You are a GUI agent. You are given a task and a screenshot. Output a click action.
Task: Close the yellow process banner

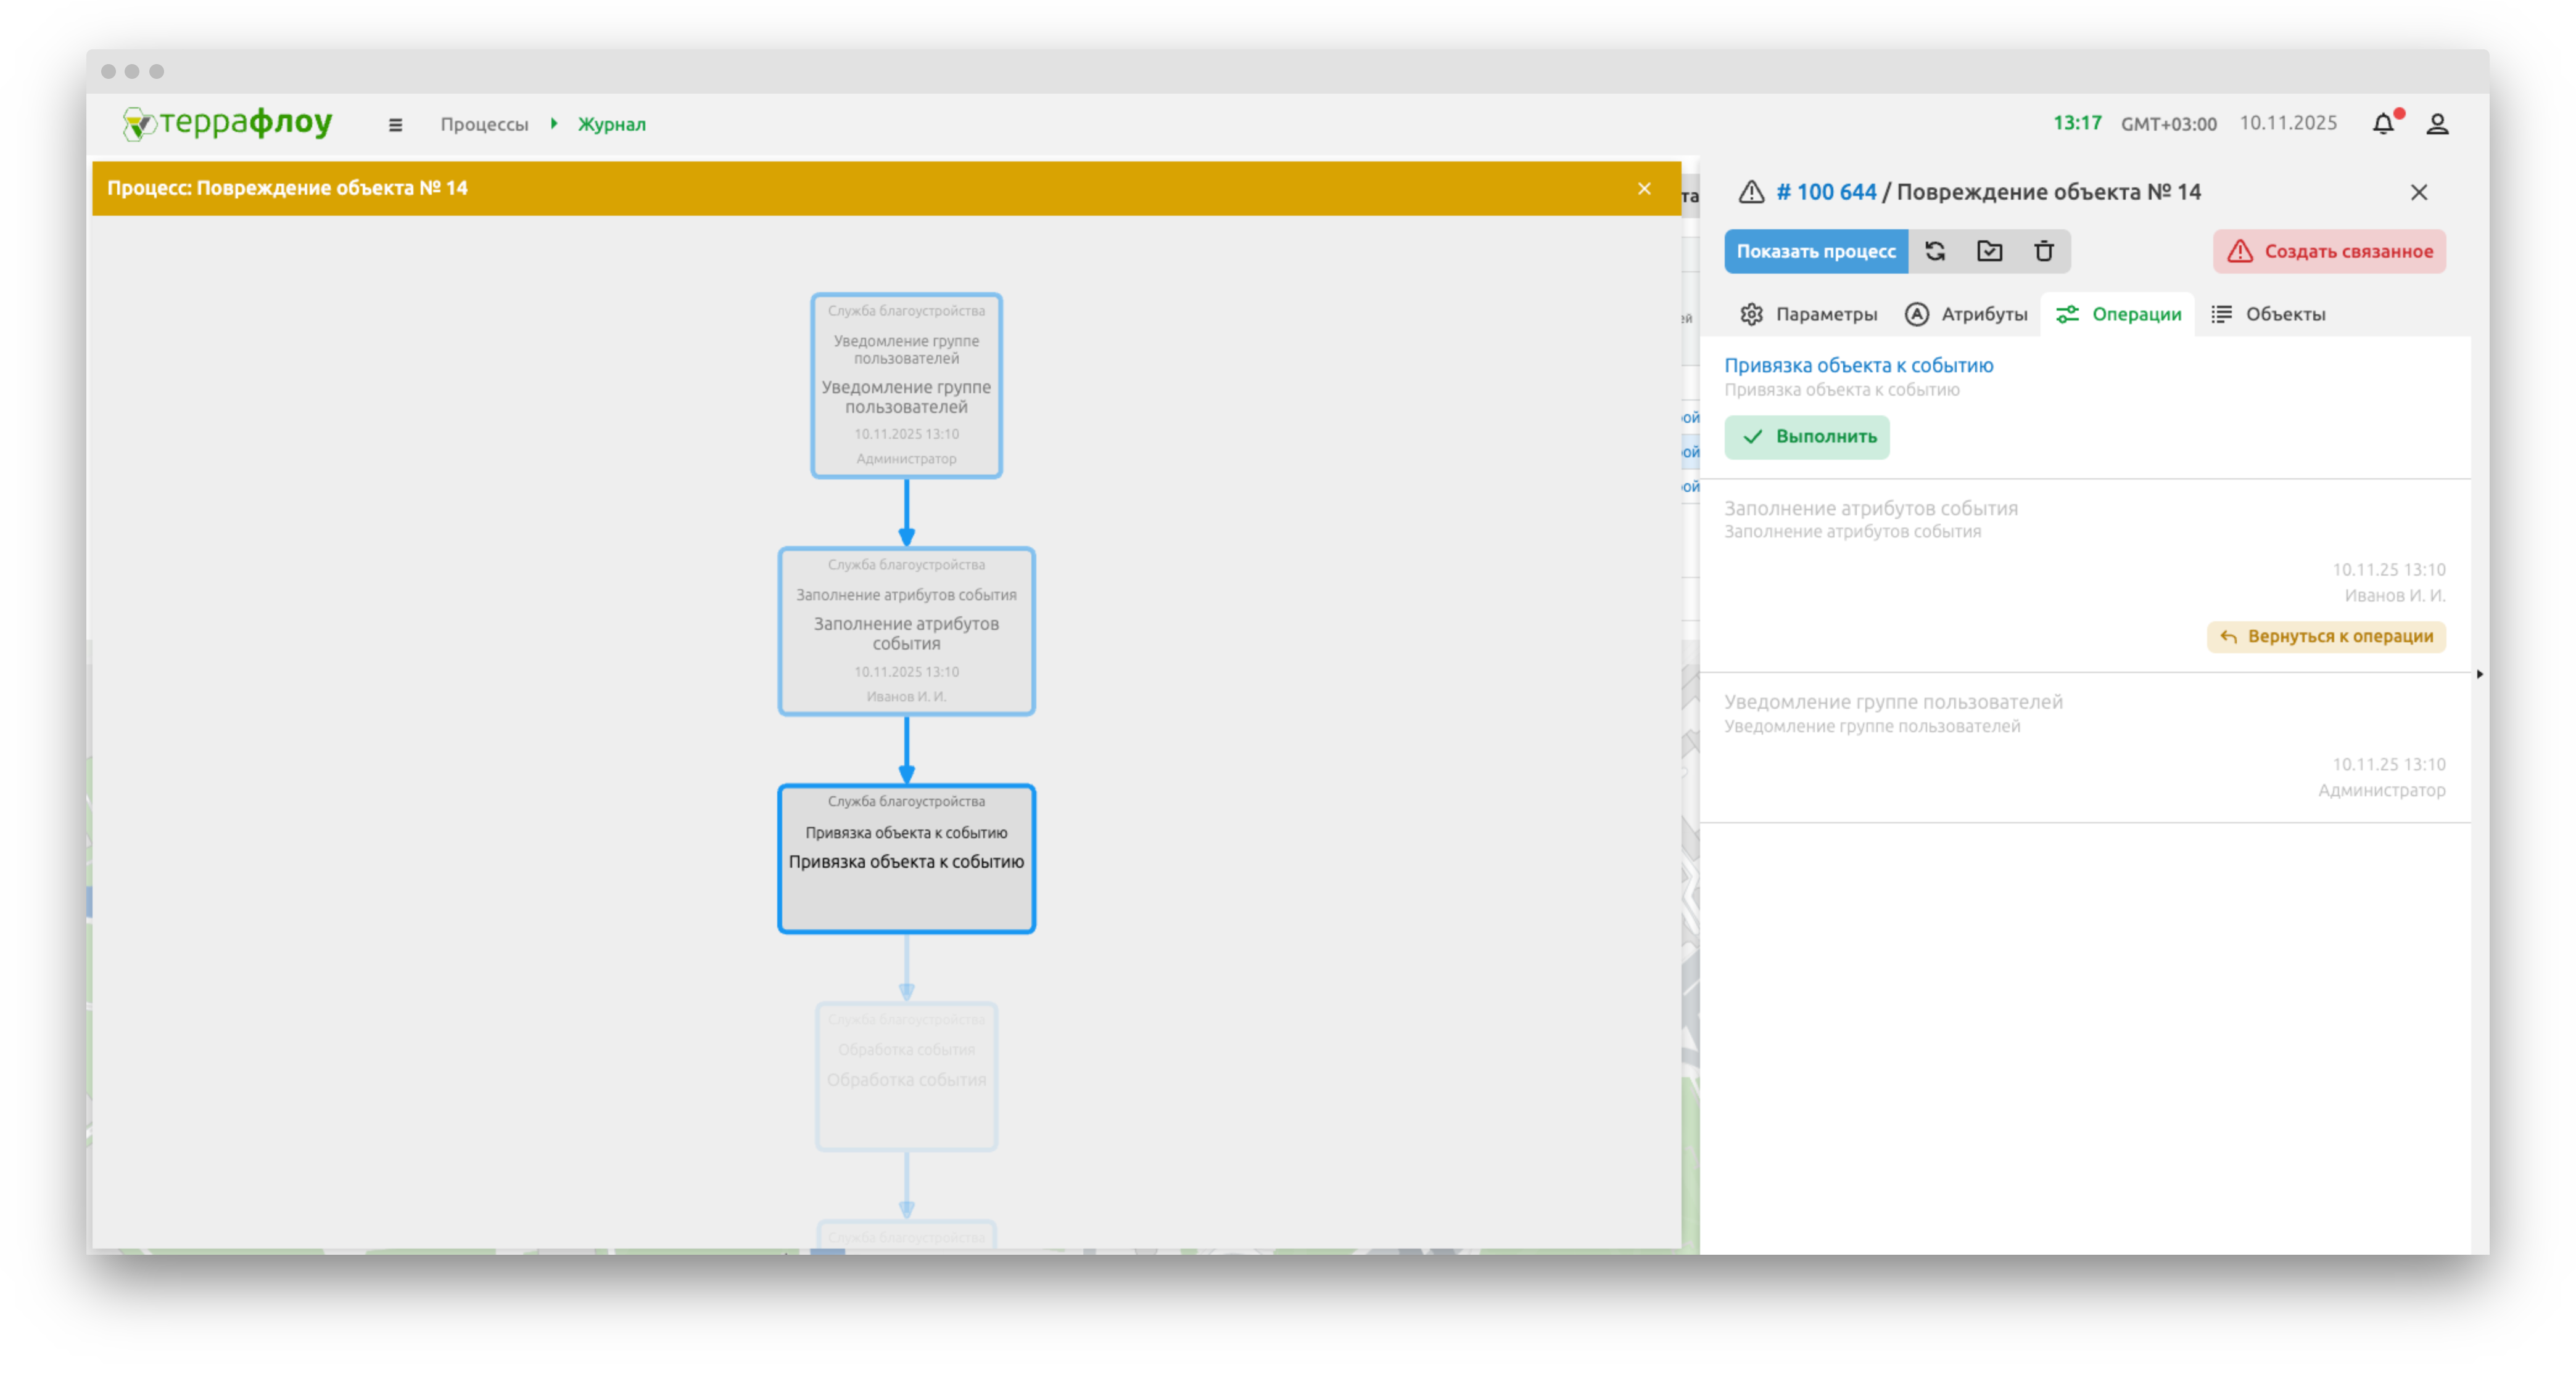[1644, 189]
